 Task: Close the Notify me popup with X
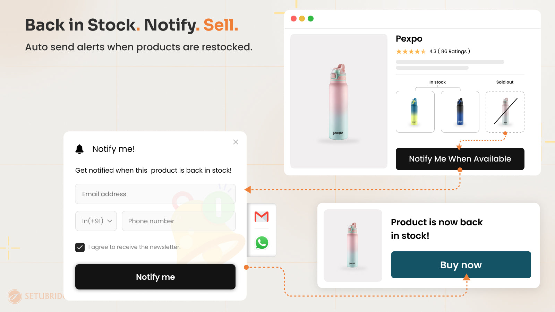point(236,142)
